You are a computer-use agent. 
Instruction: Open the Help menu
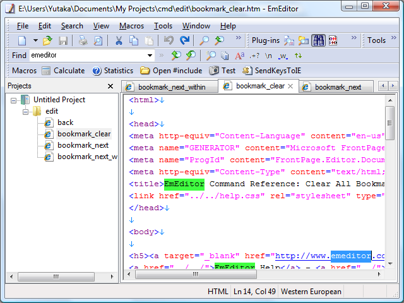point(228,26)
